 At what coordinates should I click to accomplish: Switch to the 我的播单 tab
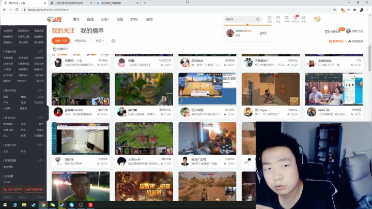(x=92, y=31)
